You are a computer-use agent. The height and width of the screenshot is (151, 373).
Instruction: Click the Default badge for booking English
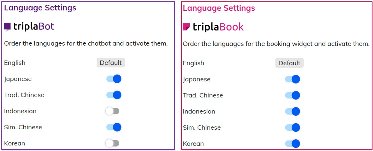[x=289, y=63]
